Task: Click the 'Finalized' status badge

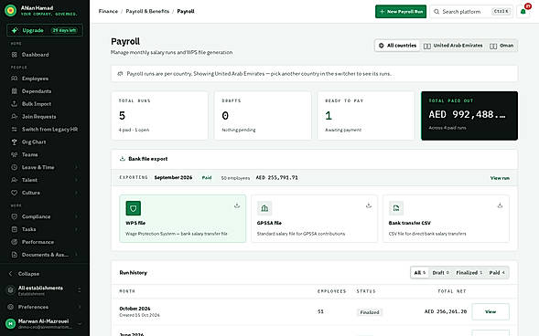Action: click(370, 312)
